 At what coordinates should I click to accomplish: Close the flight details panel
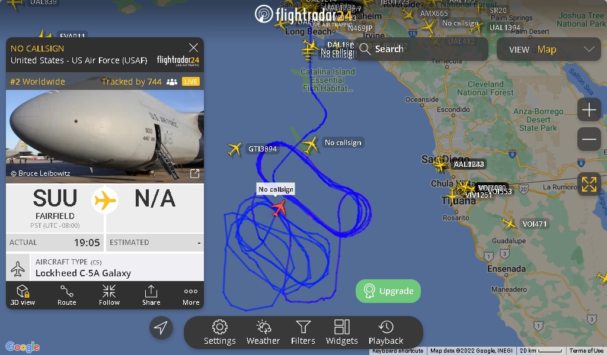point(193,47)
